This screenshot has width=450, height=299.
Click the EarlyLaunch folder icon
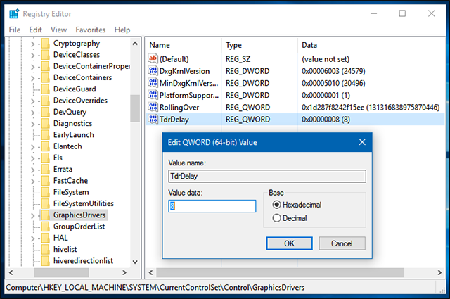(x=46, y=135)
